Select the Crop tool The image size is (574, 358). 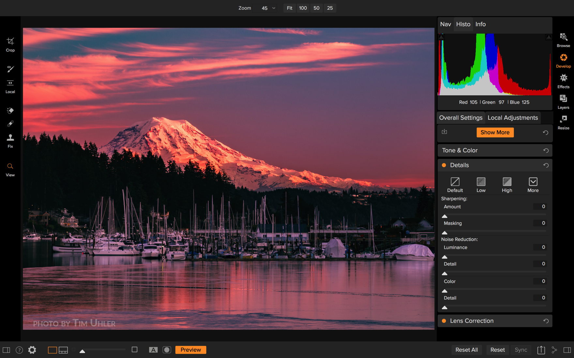point(10,45)
